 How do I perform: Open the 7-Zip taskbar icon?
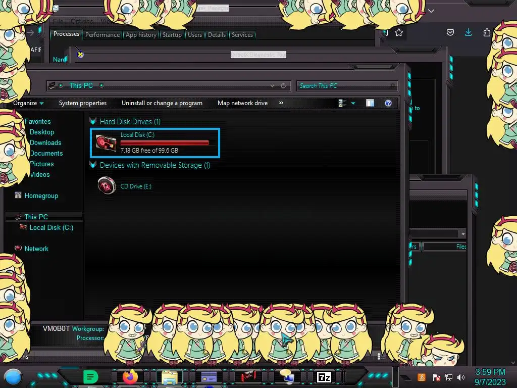tap(324, 377)
